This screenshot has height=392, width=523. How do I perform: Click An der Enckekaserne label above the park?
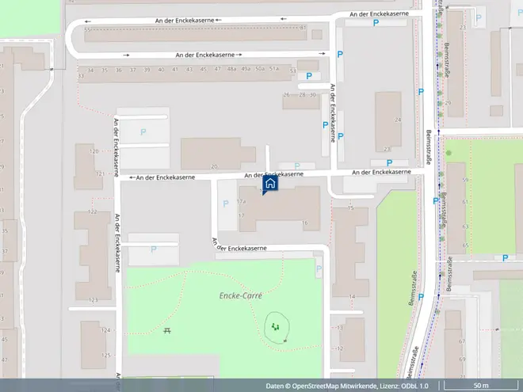(240, 245)
